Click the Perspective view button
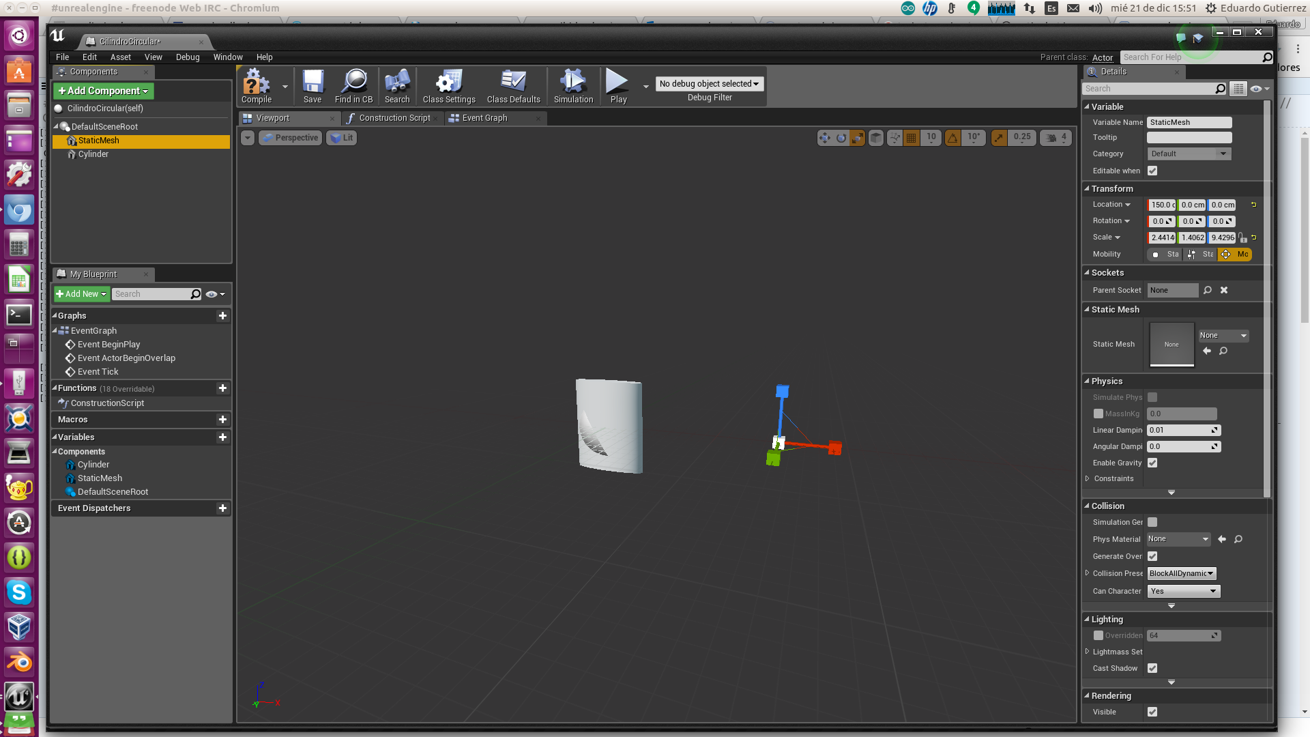This screenshot has height=737, width=1310. click(x=290, y=138)
